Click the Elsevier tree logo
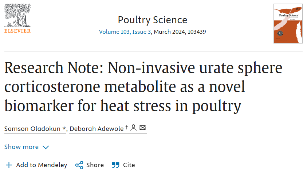The height and width of the screenshot is (174, 303). [x=17, y=15]
